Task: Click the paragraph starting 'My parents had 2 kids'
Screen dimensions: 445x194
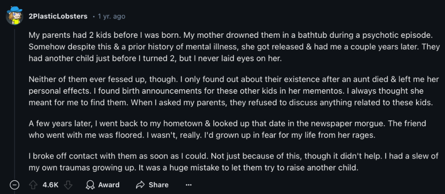Action: [234, 47]
